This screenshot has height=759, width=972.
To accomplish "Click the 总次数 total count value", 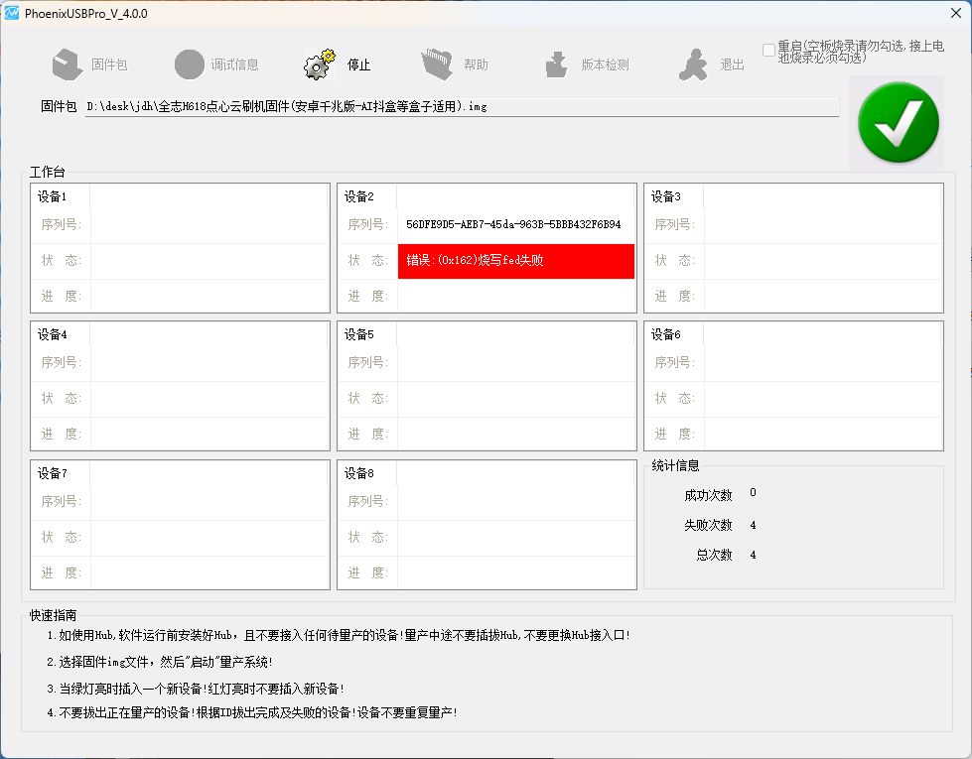I will click(x=753, y=555).
